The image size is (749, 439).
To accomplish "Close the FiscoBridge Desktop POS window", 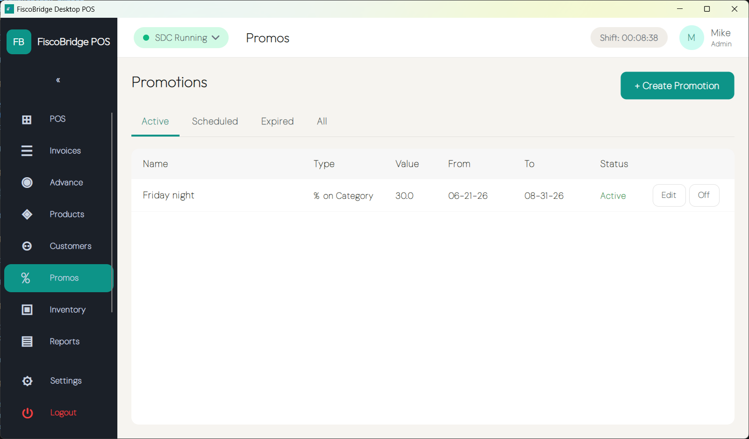I will point(735,9).
